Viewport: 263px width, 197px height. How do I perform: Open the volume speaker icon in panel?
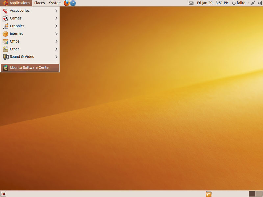(x=259, y=3)
